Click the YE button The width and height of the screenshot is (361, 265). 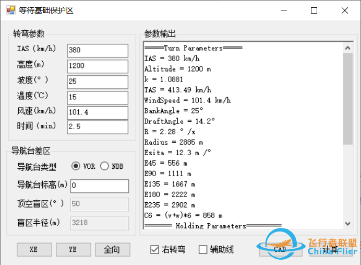(x=74, y=249)
